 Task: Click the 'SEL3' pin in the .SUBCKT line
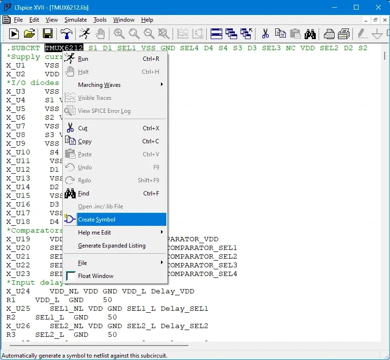click(271, 48)
